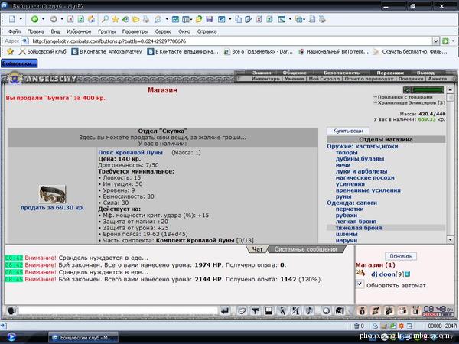The image size is (459, 344).
Task: Open the магические посохи shop section
Action: point(365,177)
